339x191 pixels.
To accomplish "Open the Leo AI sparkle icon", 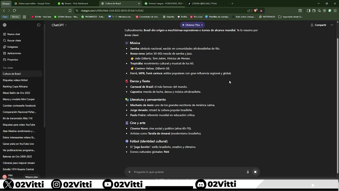I will click(x=319, y=11).
